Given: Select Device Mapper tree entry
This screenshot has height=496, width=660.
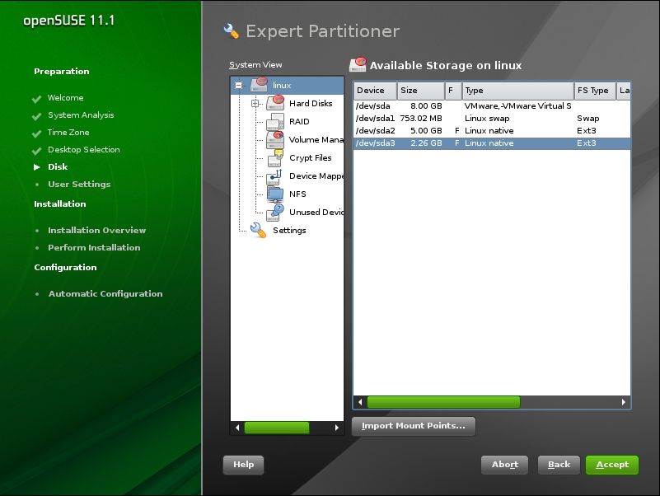Looking at the screenshot, I should [x=316, y=176].
